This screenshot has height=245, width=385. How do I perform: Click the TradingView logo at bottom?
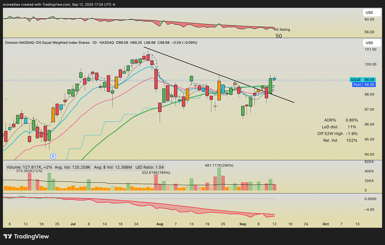pyautogui.click(x=26, y=236)
